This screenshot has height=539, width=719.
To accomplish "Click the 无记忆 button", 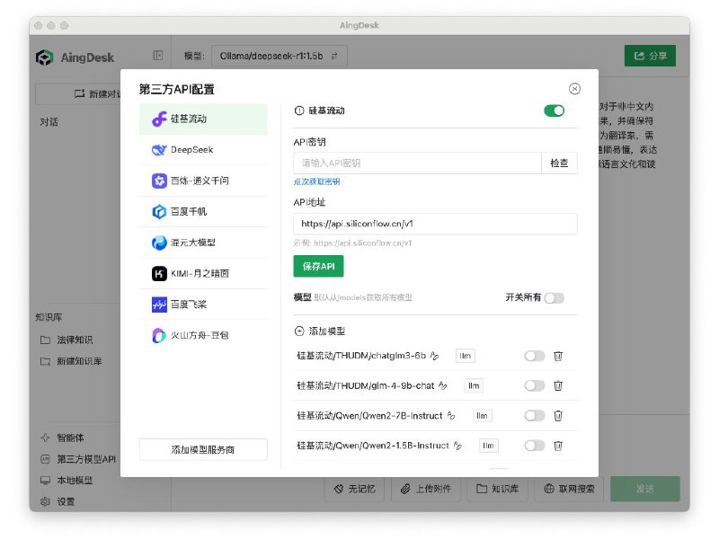I will [354, 489].
